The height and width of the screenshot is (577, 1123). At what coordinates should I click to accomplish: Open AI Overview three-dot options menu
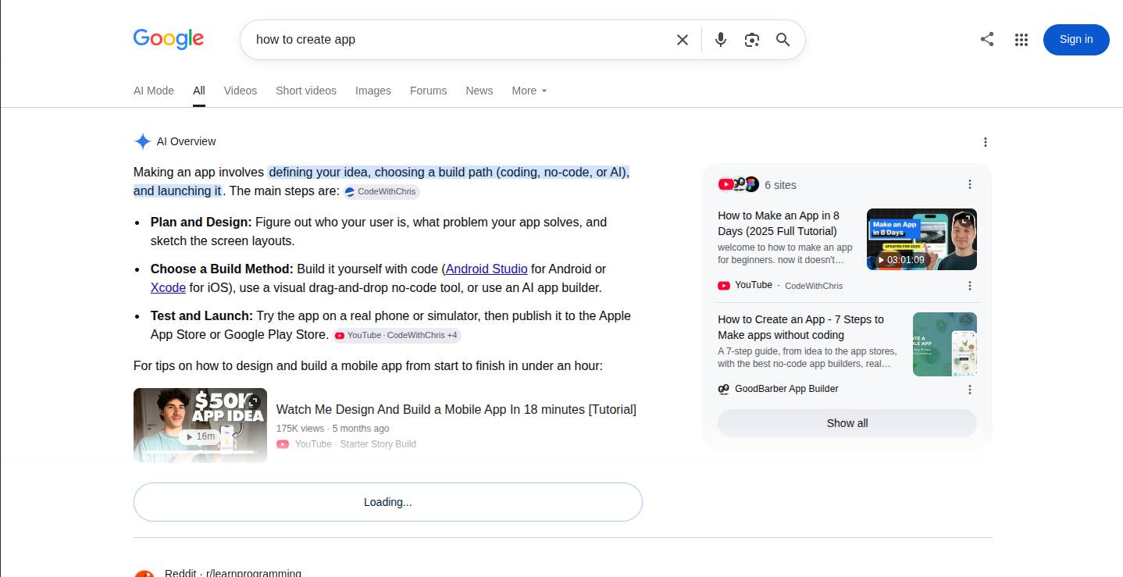coord(986,142)
